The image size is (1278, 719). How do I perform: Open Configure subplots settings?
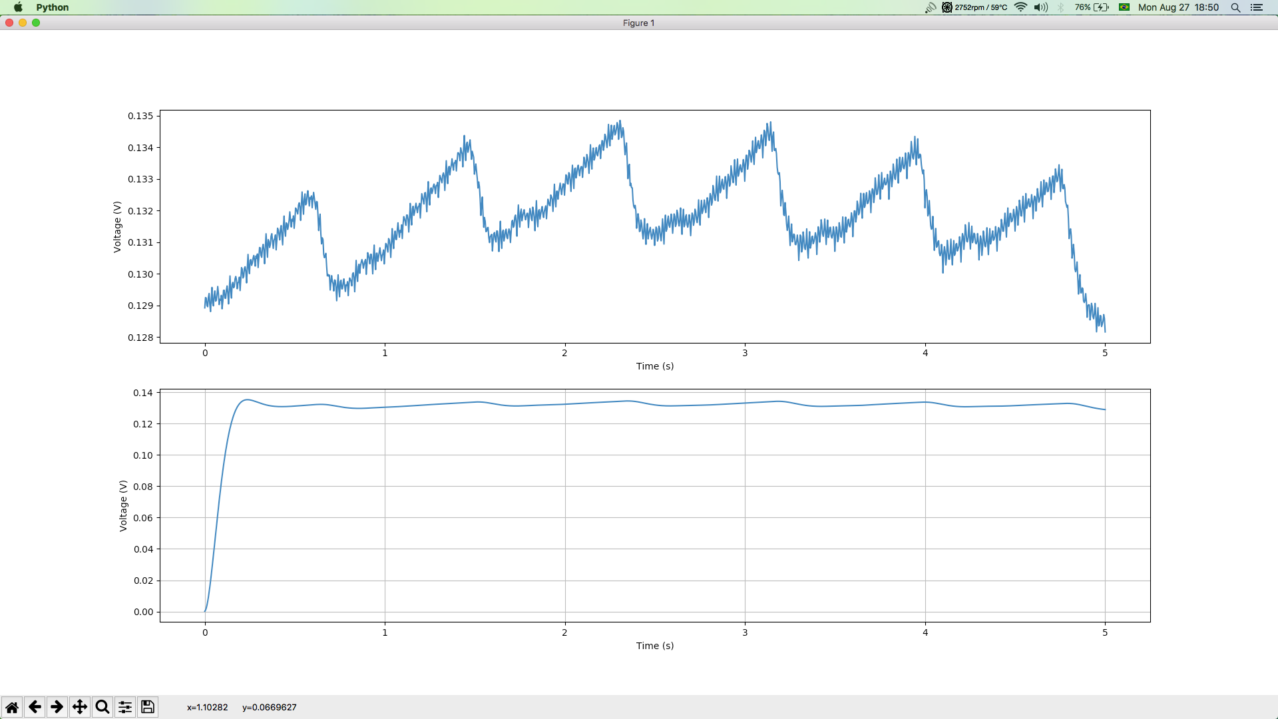tap(125, 707)
